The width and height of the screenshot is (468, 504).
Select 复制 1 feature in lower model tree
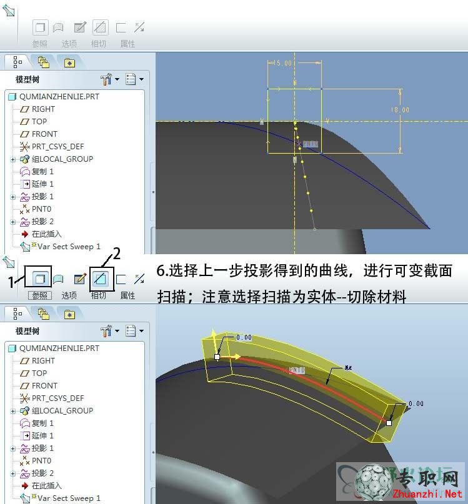point(37,423)
